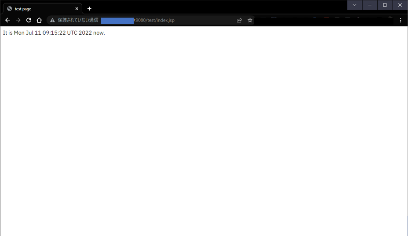The width and height of the screenshot is (408, 236).
Task: Click the forward navigation arrow
Action: [x=18, y=20]
